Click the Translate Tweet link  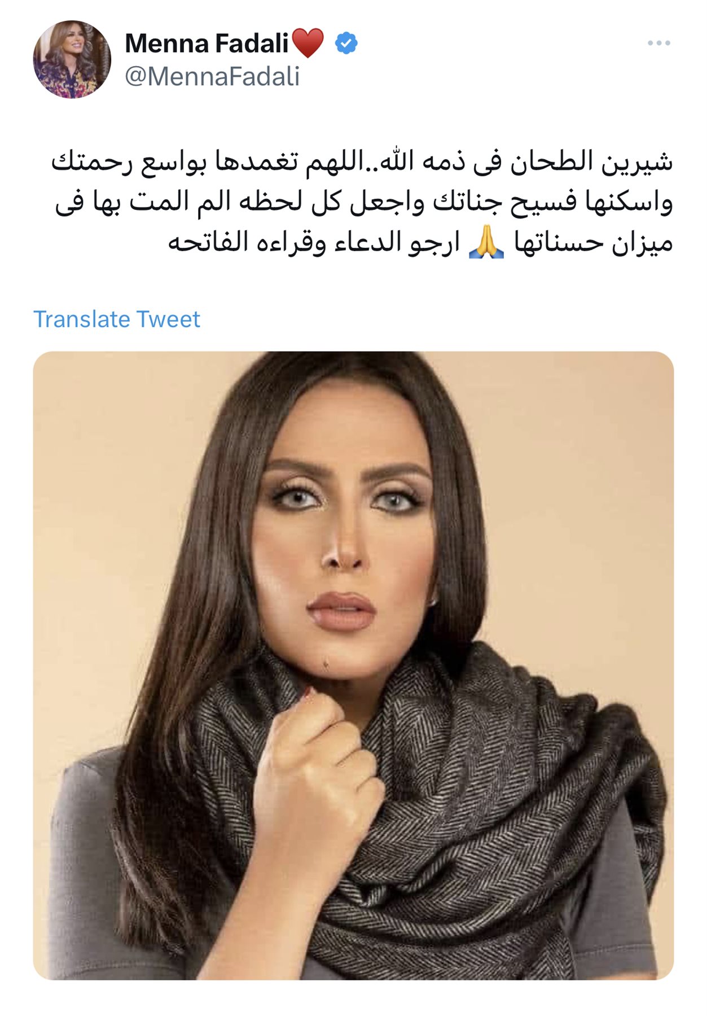(117, 319)
